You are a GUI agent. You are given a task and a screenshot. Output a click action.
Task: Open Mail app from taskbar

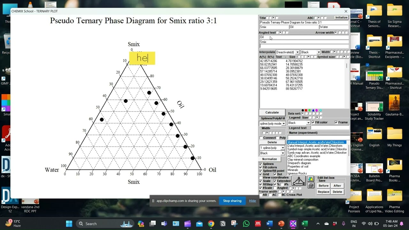(x=199, y=224)
